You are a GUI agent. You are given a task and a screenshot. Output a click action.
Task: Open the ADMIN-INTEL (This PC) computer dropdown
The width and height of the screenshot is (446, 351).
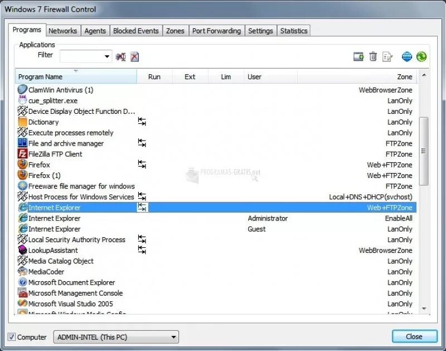point(116,337)
